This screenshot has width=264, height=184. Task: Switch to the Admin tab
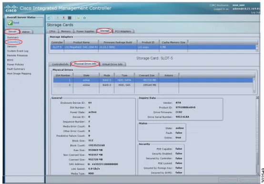point(26,32)
